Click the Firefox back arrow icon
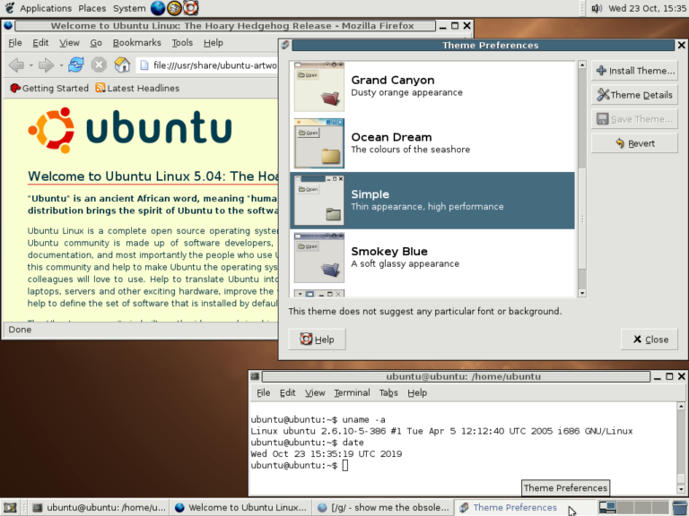689x516 pixels. coord(16,65)
